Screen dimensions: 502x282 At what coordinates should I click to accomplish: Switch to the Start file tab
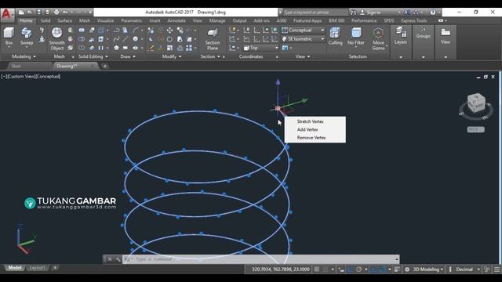(x=16, y=66)
